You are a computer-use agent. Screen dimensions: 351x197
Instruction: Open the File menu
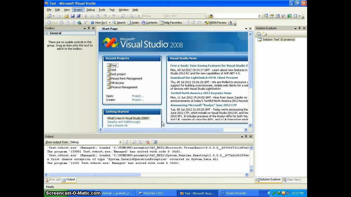click(49, 10)
